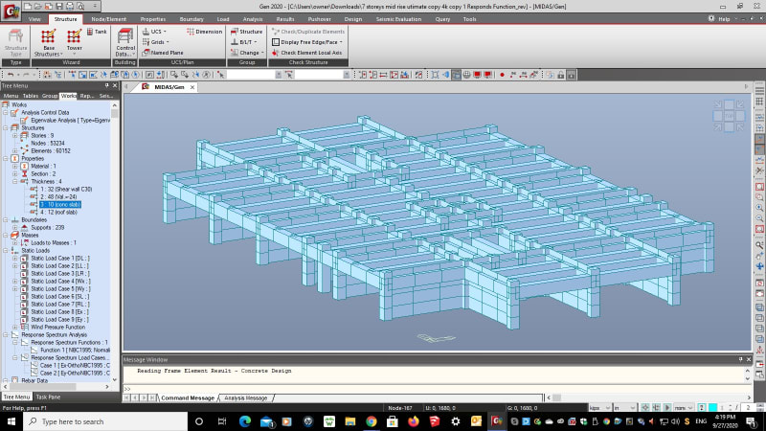Open Firefox from the taskbar
The height and width of the screenshot is (431, 766).
click(x=414, y=421)
